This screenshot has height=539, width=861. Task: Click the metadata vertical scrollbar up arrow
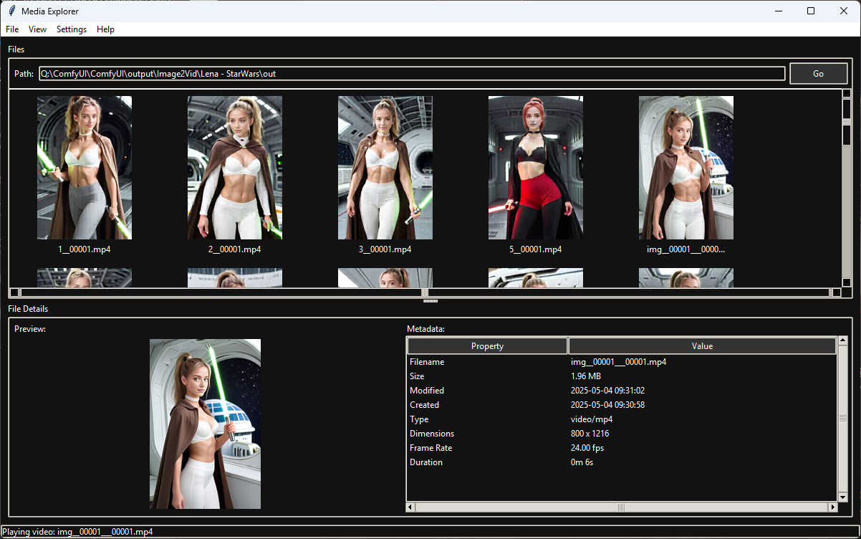[842, 342]
